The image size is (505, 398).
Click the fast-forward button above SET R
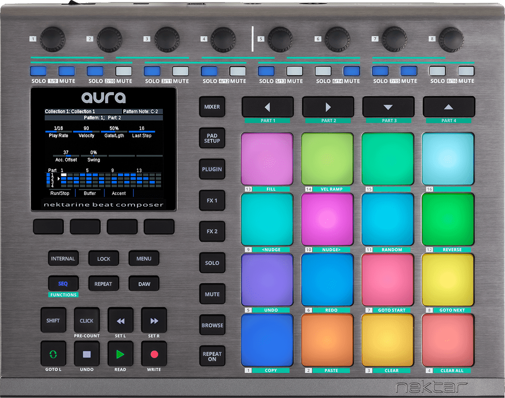pyautogui.click(x=154, y=320)
